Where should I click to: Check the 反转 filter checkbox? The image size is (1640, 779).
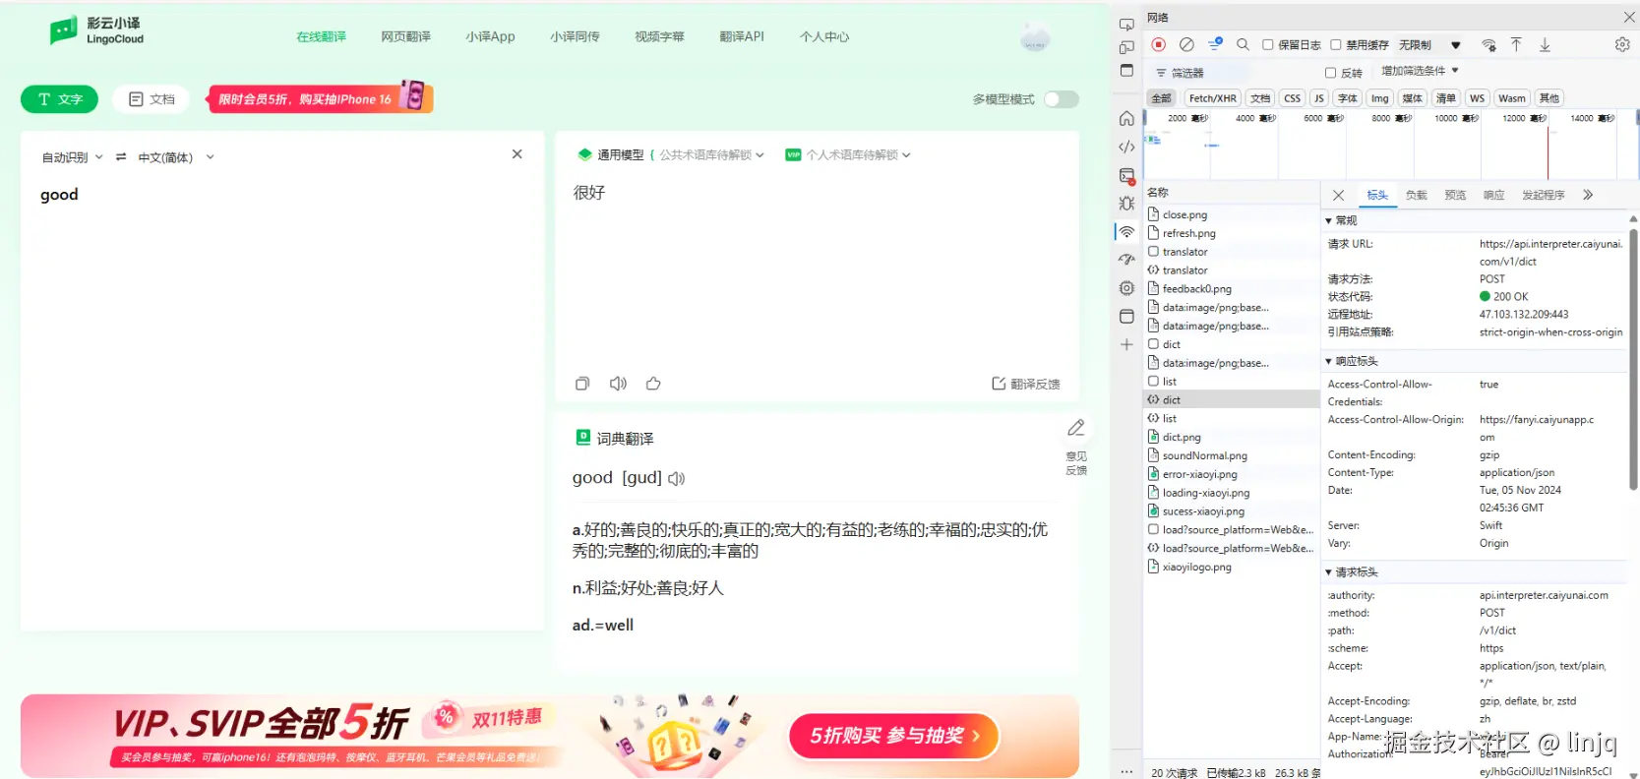(1330, 73)
